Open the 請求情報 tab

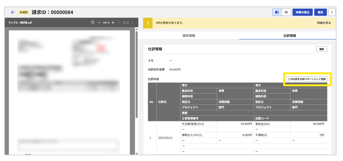click(x=189, y=36)
